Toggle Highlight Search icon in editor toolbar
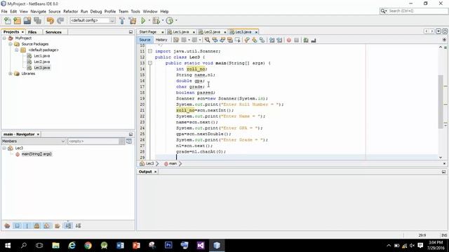Viewport: 449px width, 252px height. pos(230,40)
